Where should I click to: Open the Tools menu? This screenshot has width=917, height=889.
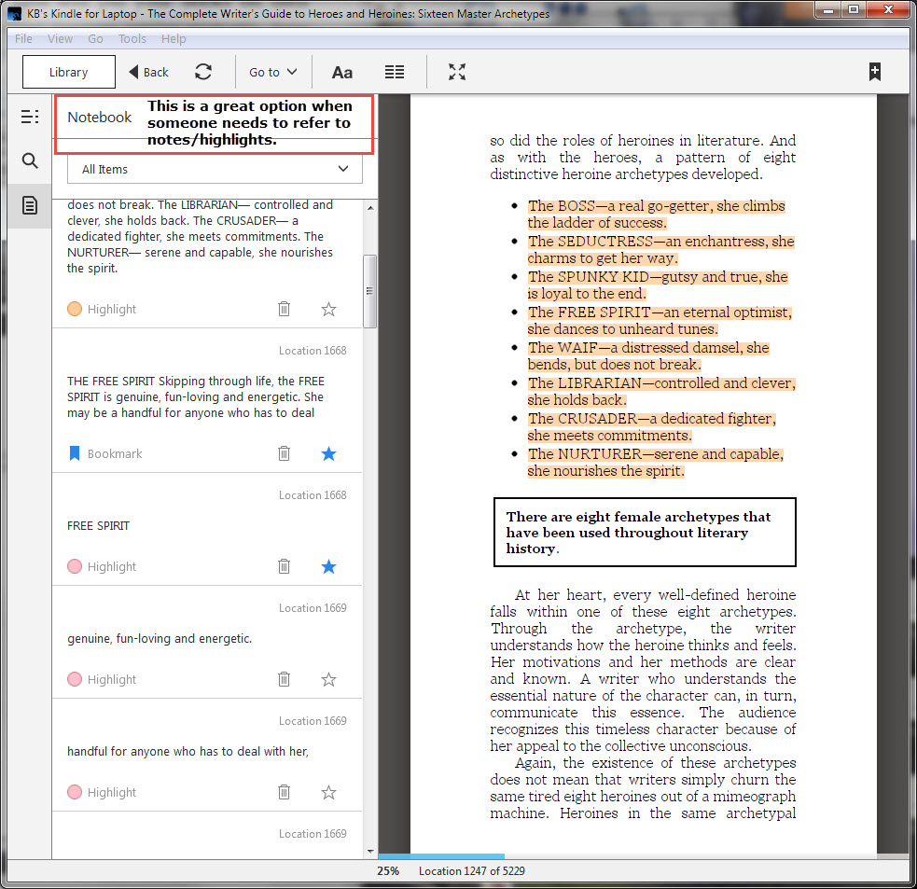tap(132, 39)
